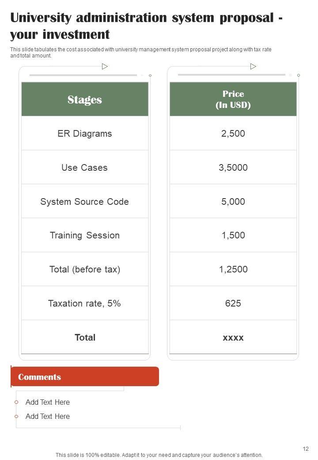
Task: Select the 625 tax amount cell
Action: tap(233, 303)
